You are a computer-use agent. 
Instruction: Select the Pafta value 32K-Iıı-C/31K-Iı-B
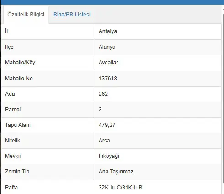point(120,188)
